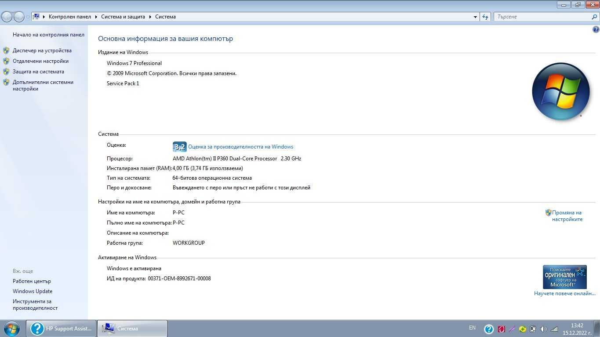
Task: Expand the arrow before Контролен панел
Action: pyautogui.click(x=44, y=17)
